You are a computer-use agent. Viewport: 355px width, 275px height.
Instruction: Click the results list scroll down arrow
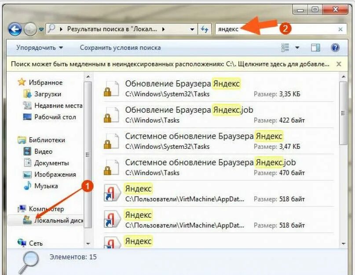(344, 244)
